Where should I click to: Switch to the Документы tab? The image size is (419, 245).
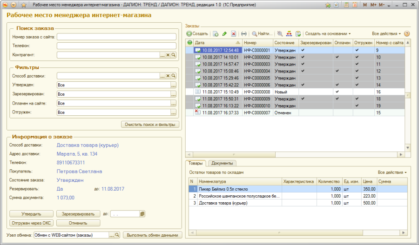click(222, 163)
